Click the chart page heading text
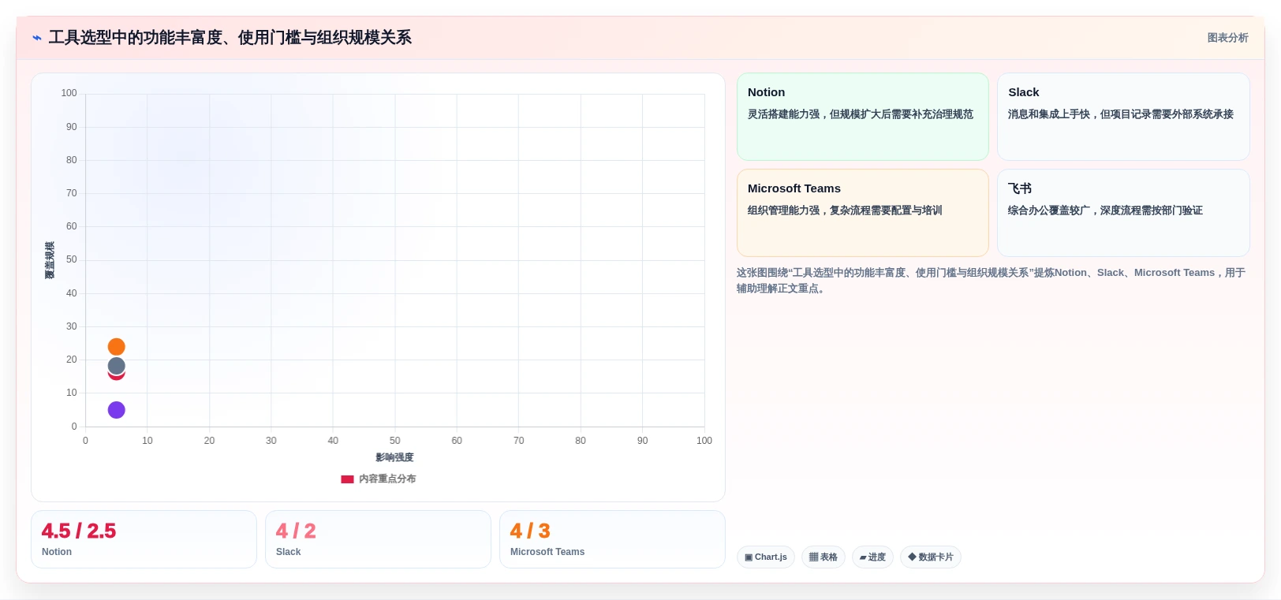 coord(230,38)
